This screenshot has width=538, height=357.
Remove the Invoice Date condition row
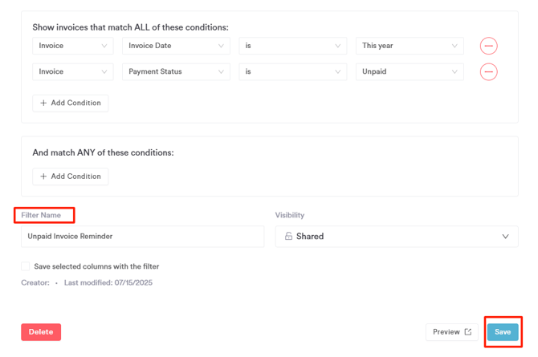point(488,46)
